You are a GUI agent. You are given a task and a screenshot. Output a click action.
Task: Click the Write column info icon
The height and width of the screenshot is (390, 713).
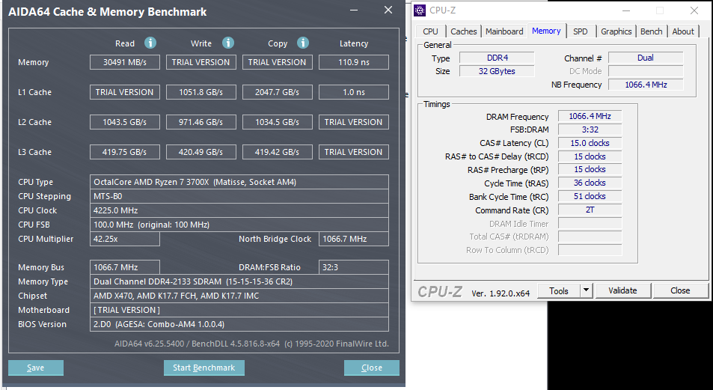pyautogui.click(x=228, y=43)
